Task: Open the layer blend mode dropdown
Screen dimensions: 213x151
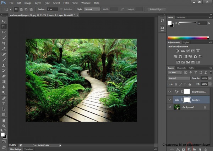Action: coord(179,78)
